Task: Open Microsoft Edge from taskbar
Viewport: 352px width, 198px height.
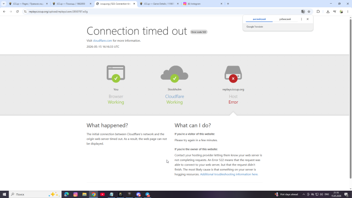Action: point(66,194)
